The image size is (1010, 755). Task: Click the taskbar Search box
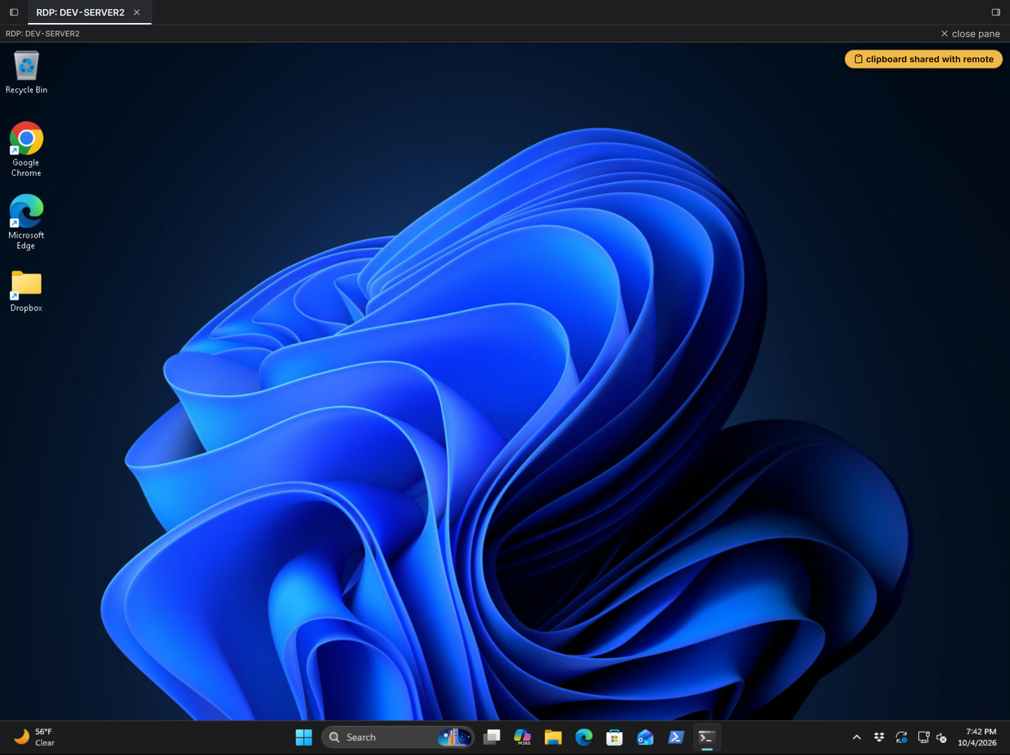click(397, 737)
